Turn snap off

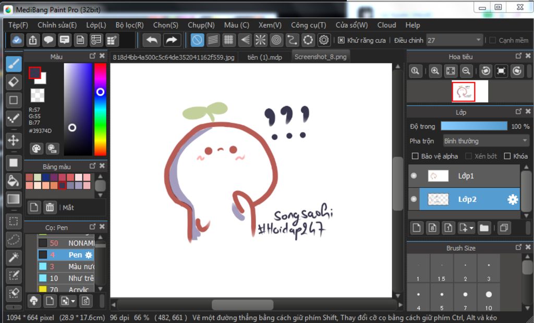tap(197, 40)
